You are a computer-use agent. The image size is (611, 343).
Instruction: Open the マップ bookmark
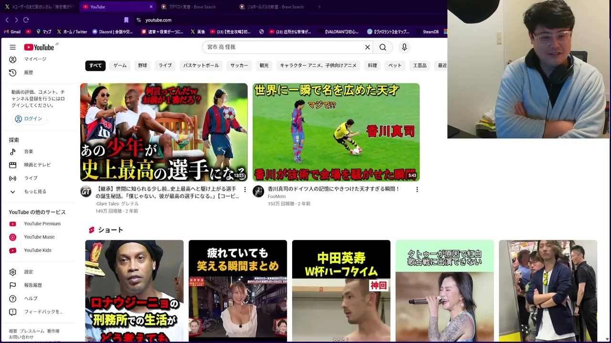pos(43,32)
